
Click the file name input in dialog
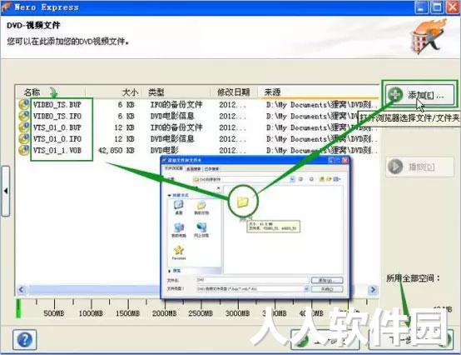coord(252,280)
